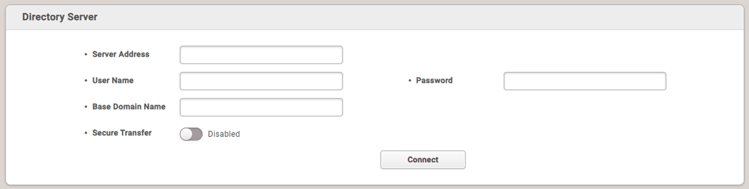This screenshot has height=189, width=749.
Task: Click bullet before User Name label
Action: coord(86,80)
